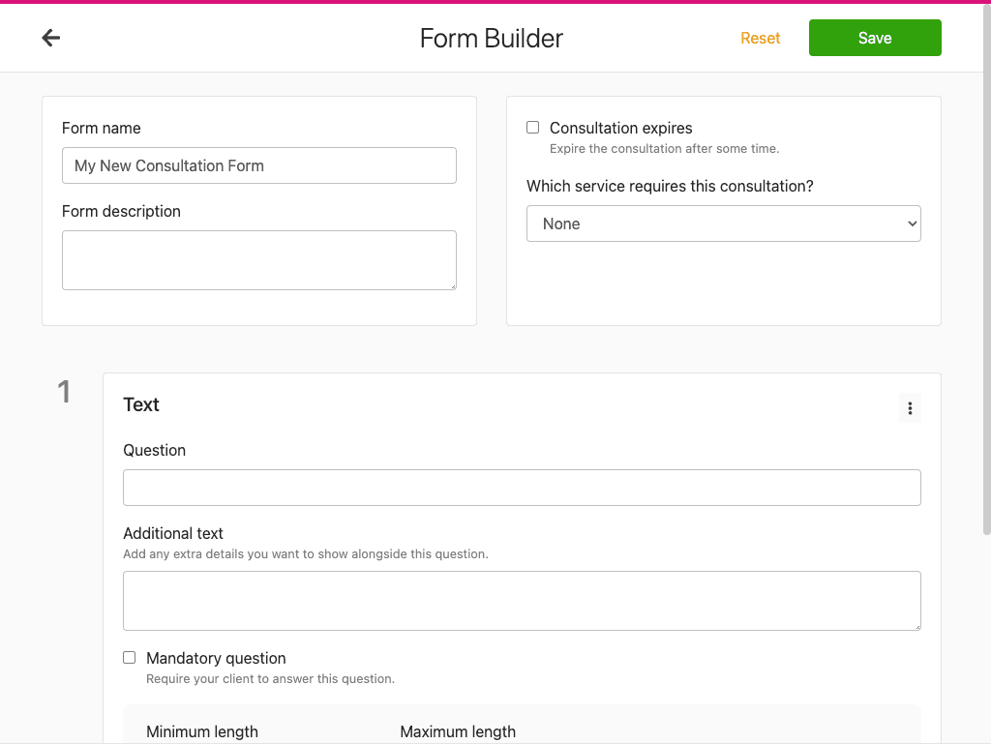Focus the Form name input field
991x744 pixels.
259,165
